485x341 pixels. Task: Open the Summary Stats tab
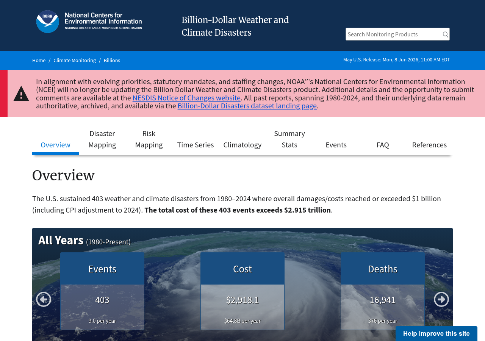(x=289, y=139)
